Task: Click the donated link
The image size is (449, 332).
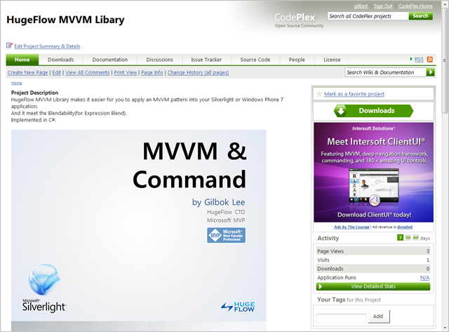Action: pyautogui.click(x=405, y=227)
